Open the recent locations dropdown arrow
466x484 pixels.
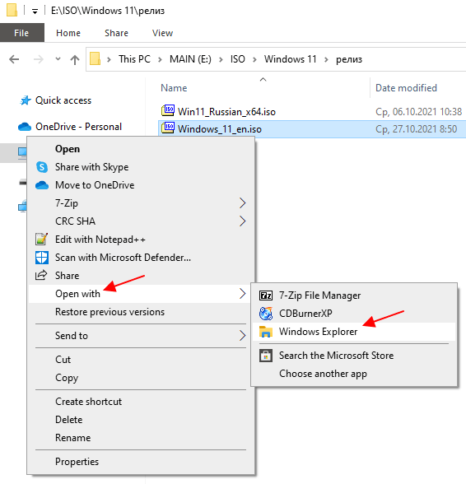coord(58,59)
